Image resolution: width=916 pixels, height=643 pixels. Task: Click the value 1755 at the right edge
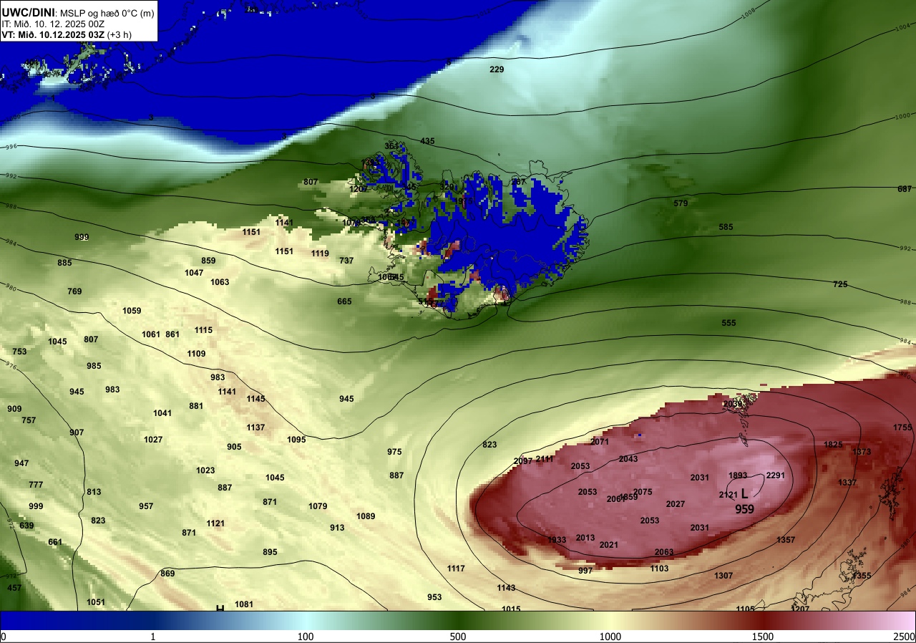pyautogui.click(x=902, y=427)
